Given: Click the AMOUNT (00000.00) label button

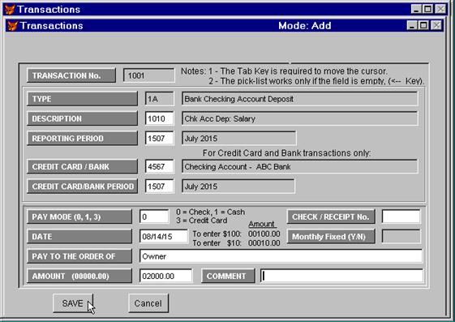Looking at the screenshot, I should pyautogui.click(x=79, y=276).
